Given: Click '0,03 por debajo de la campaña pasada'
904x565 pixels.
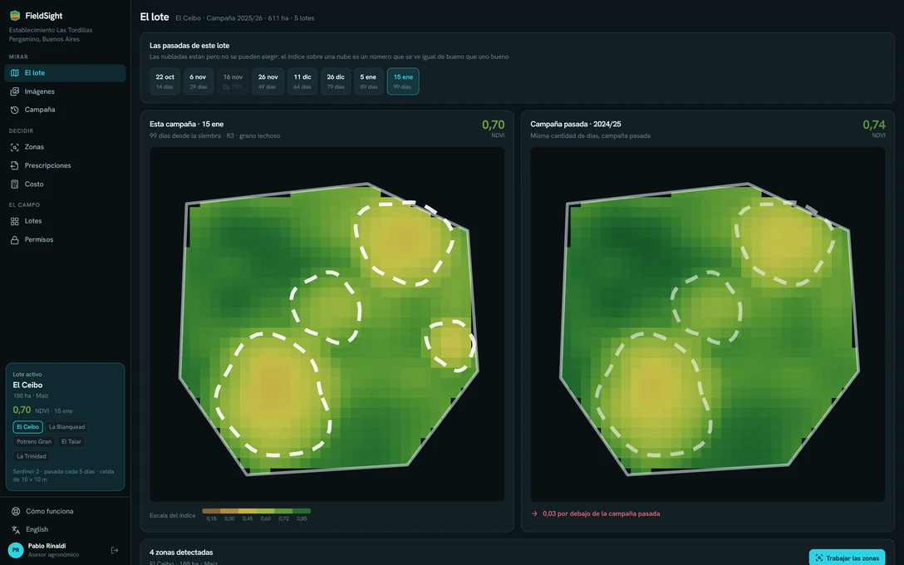Looking at the screenshot, I should tap(602, 513).
